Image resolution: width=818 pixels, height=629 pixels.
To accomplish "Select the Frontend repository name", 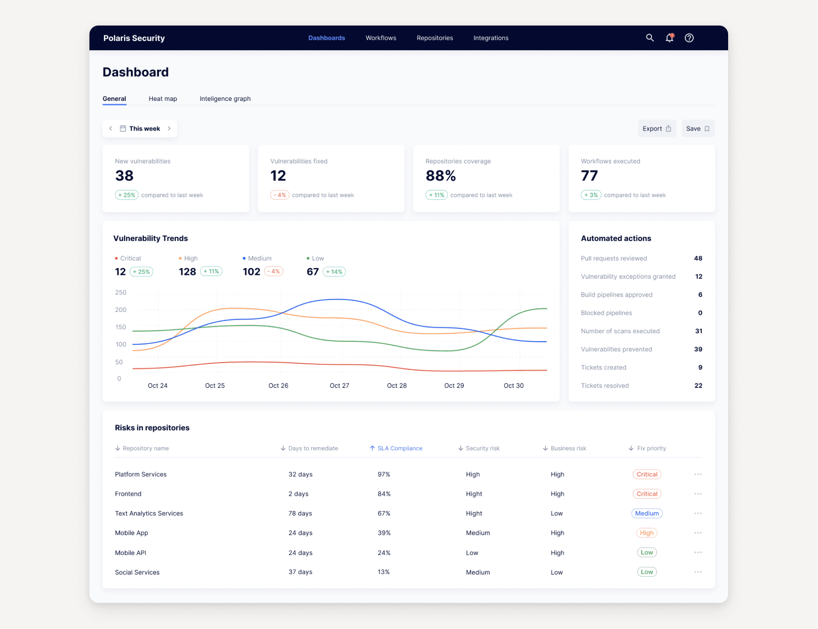I will 128,494.
